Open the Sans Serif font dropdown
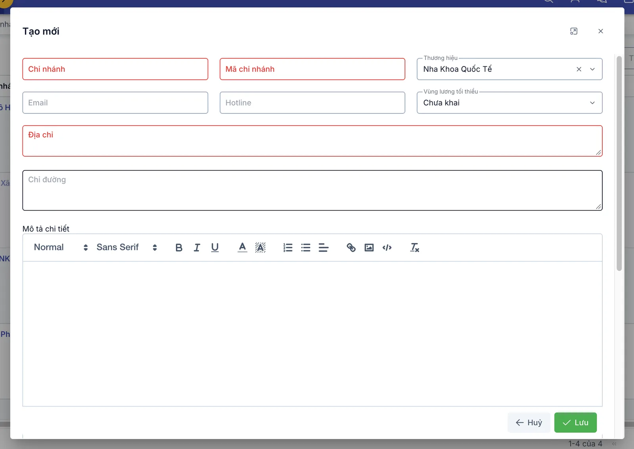The height and width of the screenshot is (449, 634). pyautogui.click(x=127, y=248)
